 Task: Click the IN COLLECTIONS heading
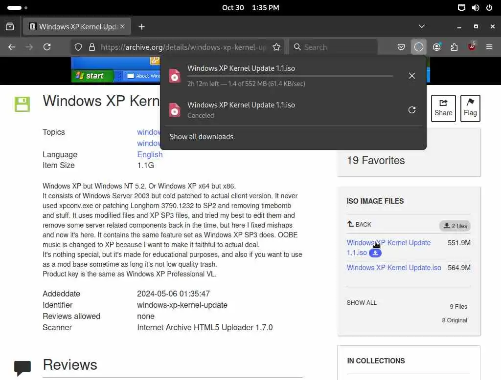376,361
